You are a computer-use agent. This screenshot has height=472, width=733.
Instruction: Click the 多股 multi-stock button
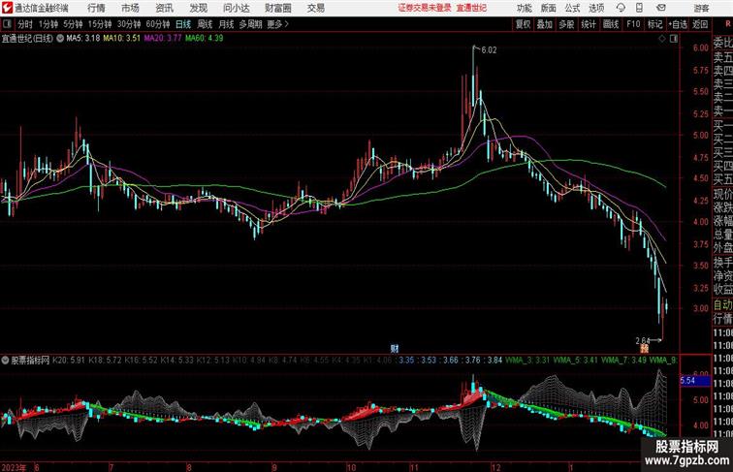[566, 24]
